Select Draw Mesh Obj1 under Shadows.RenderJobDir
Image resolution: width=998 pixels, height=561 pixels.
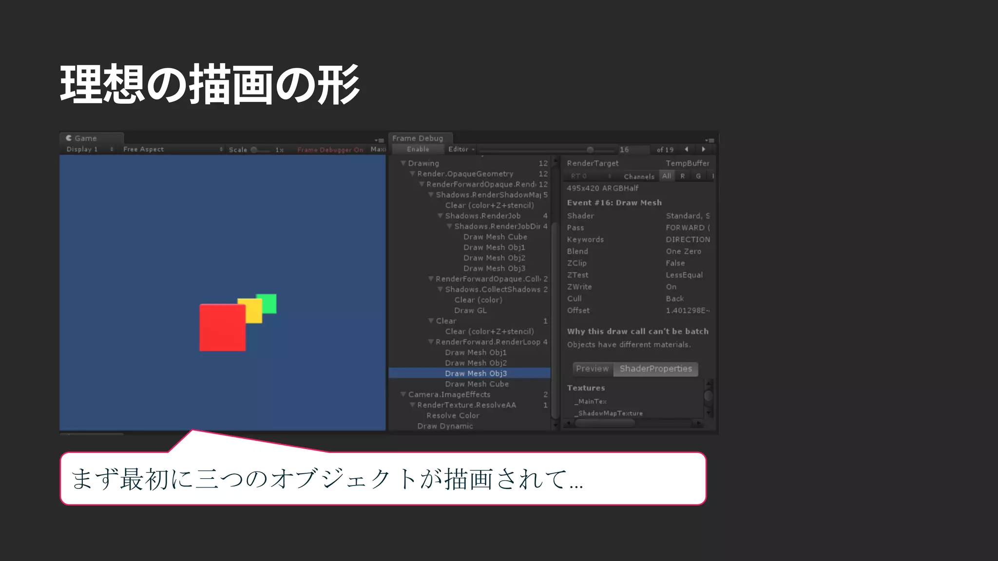coord(494,247)
